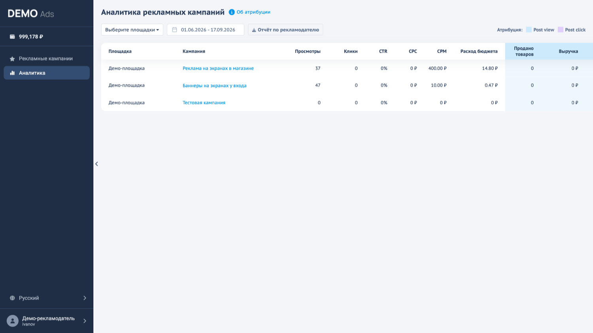Click the 400.00 ₽ CPM value

point(437,68)
